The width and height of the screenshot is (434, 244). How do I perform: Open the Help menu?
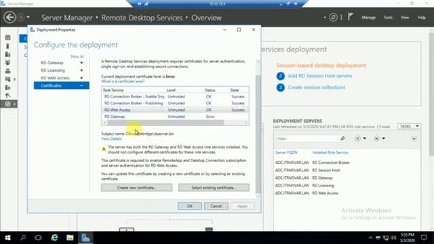coord(422,18)
